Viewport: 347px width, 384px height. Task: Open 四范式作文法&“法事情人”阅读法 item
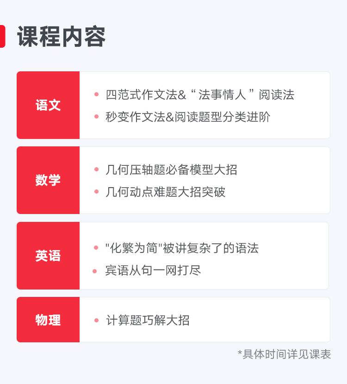(200, 94)
